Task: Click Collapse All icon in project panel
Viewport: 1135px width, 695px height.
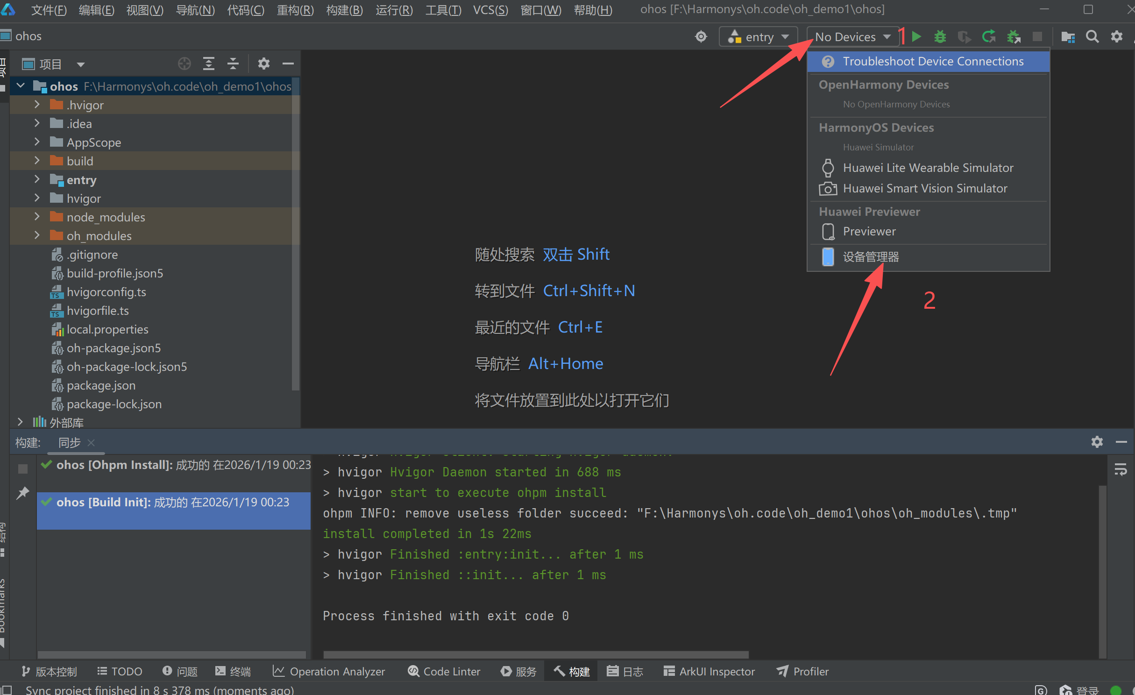Action: tap(233, 64)
